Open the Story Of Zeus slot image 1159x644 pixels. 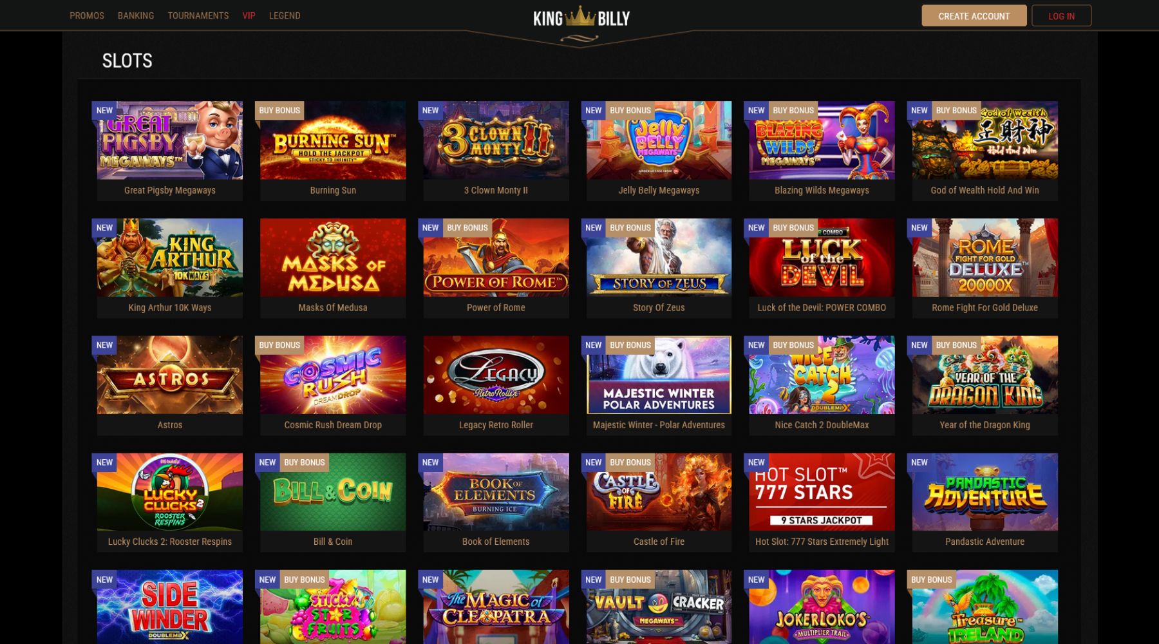(x=659, y=258)
